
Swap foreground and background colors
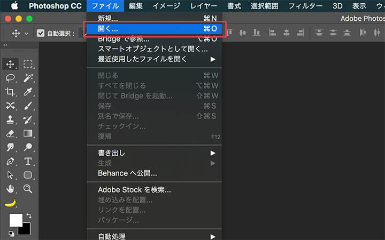point(29,215)
